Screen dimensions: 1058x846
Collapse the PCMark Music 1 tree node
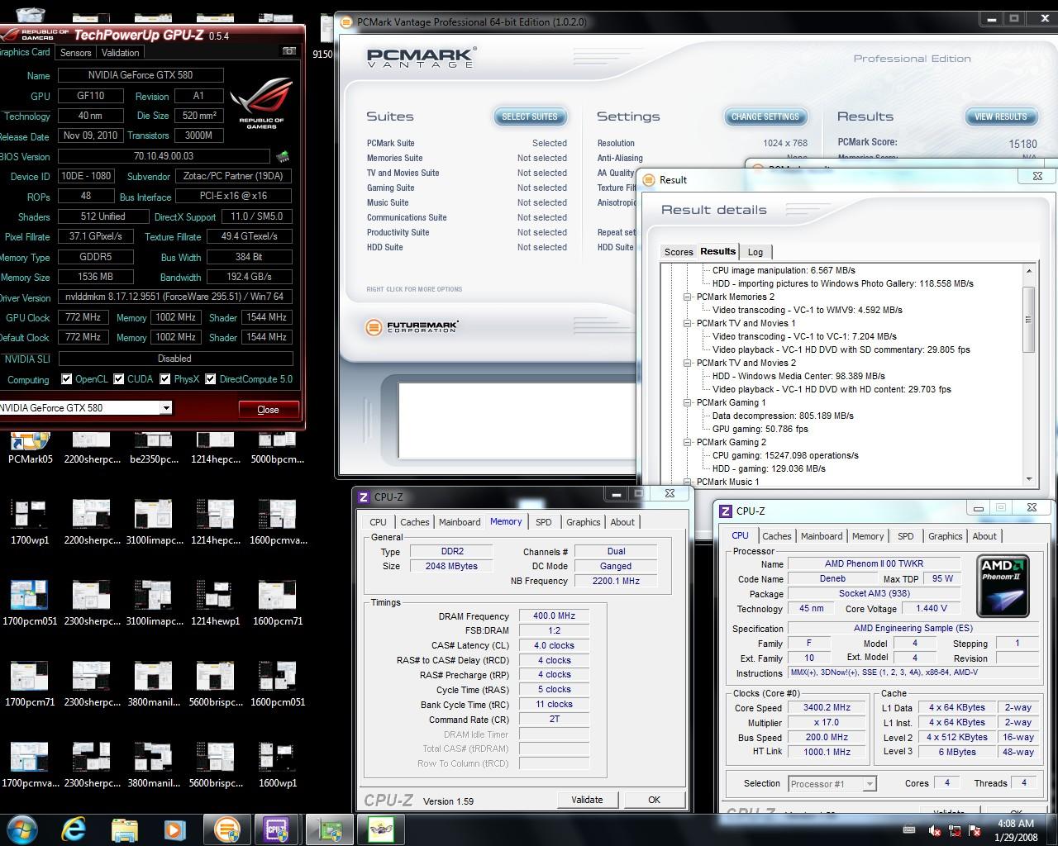pyautogui.click(x=688, y=482)
